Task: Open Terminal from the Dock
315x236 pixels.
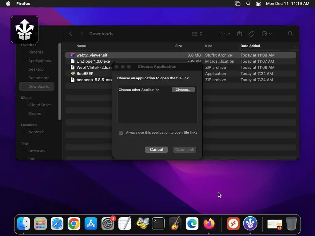Action: pos(158,223)
